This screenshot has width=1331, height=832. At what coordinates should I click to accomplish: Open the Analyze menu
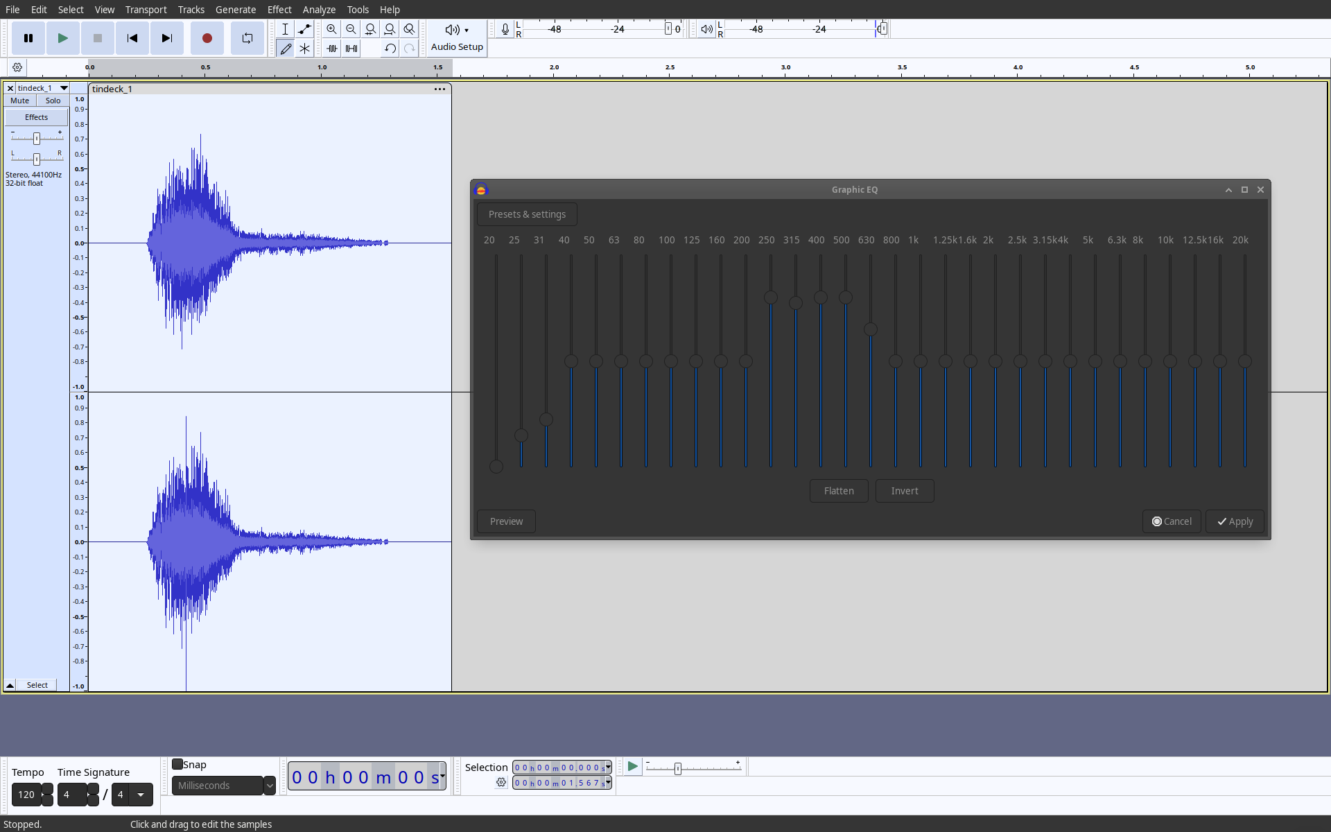click(x=319, y=10)
